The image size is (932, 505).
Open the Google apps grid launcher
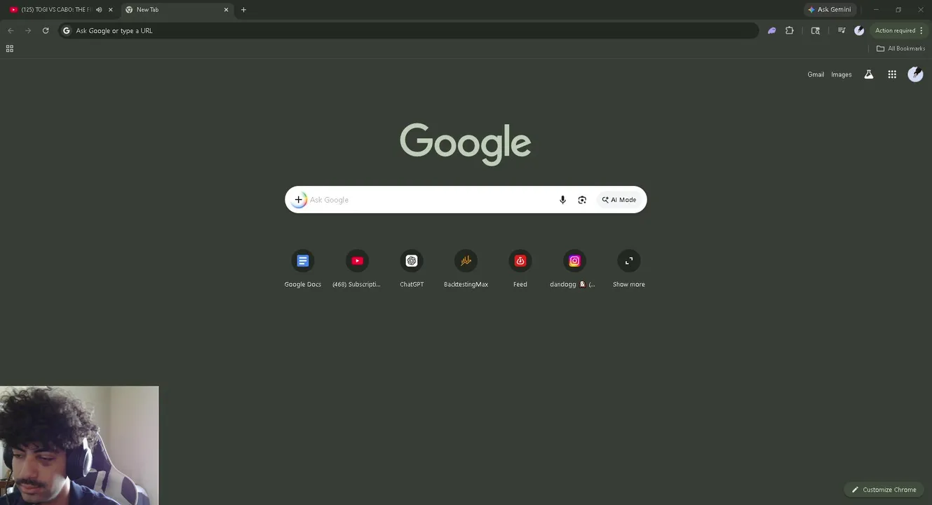pyautogui.click(x=892, y=74)
